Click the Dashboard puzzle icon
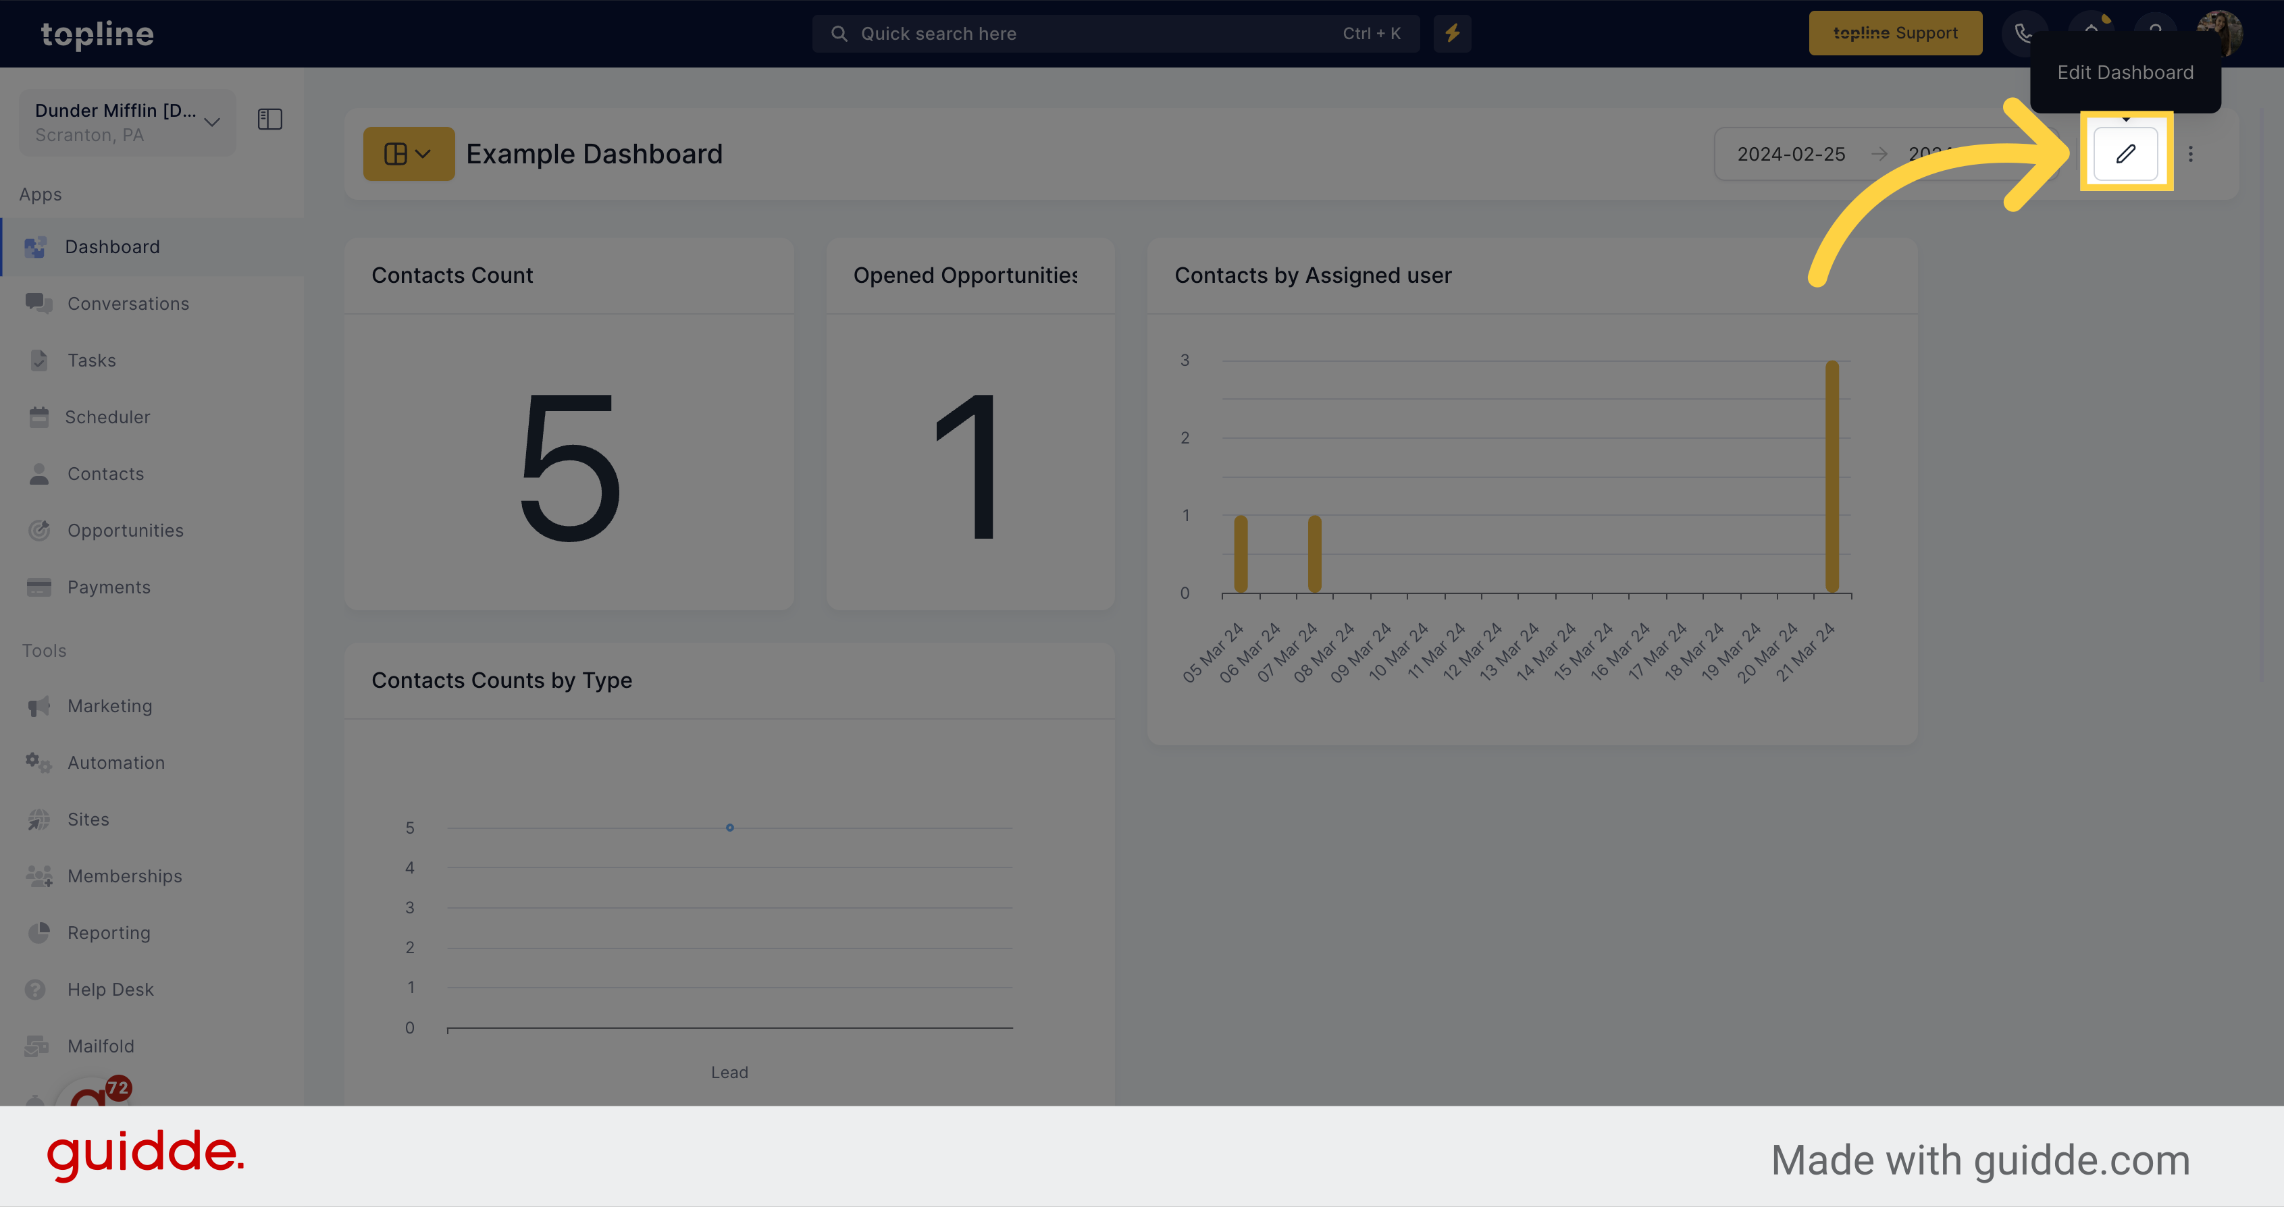The height and width of the screenshot is (1207, 2284). tap(36, 247)
